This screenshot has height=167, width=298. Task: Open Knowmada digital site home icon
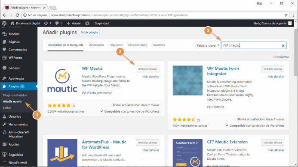pos(12,23)
